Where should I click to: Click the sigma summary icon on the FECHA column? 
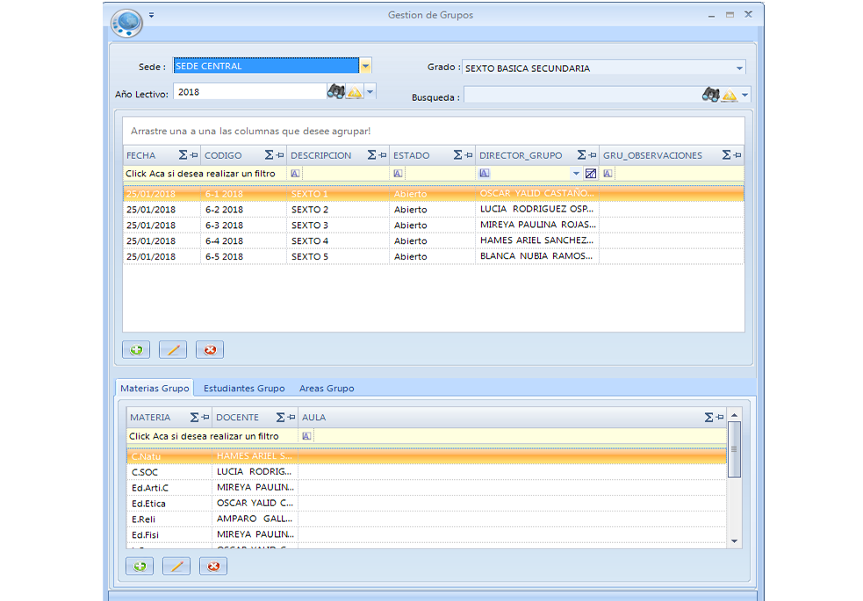(x=183, y=155)
